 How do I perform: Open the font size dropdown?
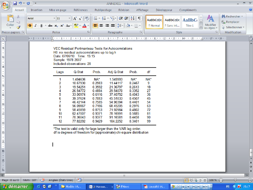click(x=69, y=18)
